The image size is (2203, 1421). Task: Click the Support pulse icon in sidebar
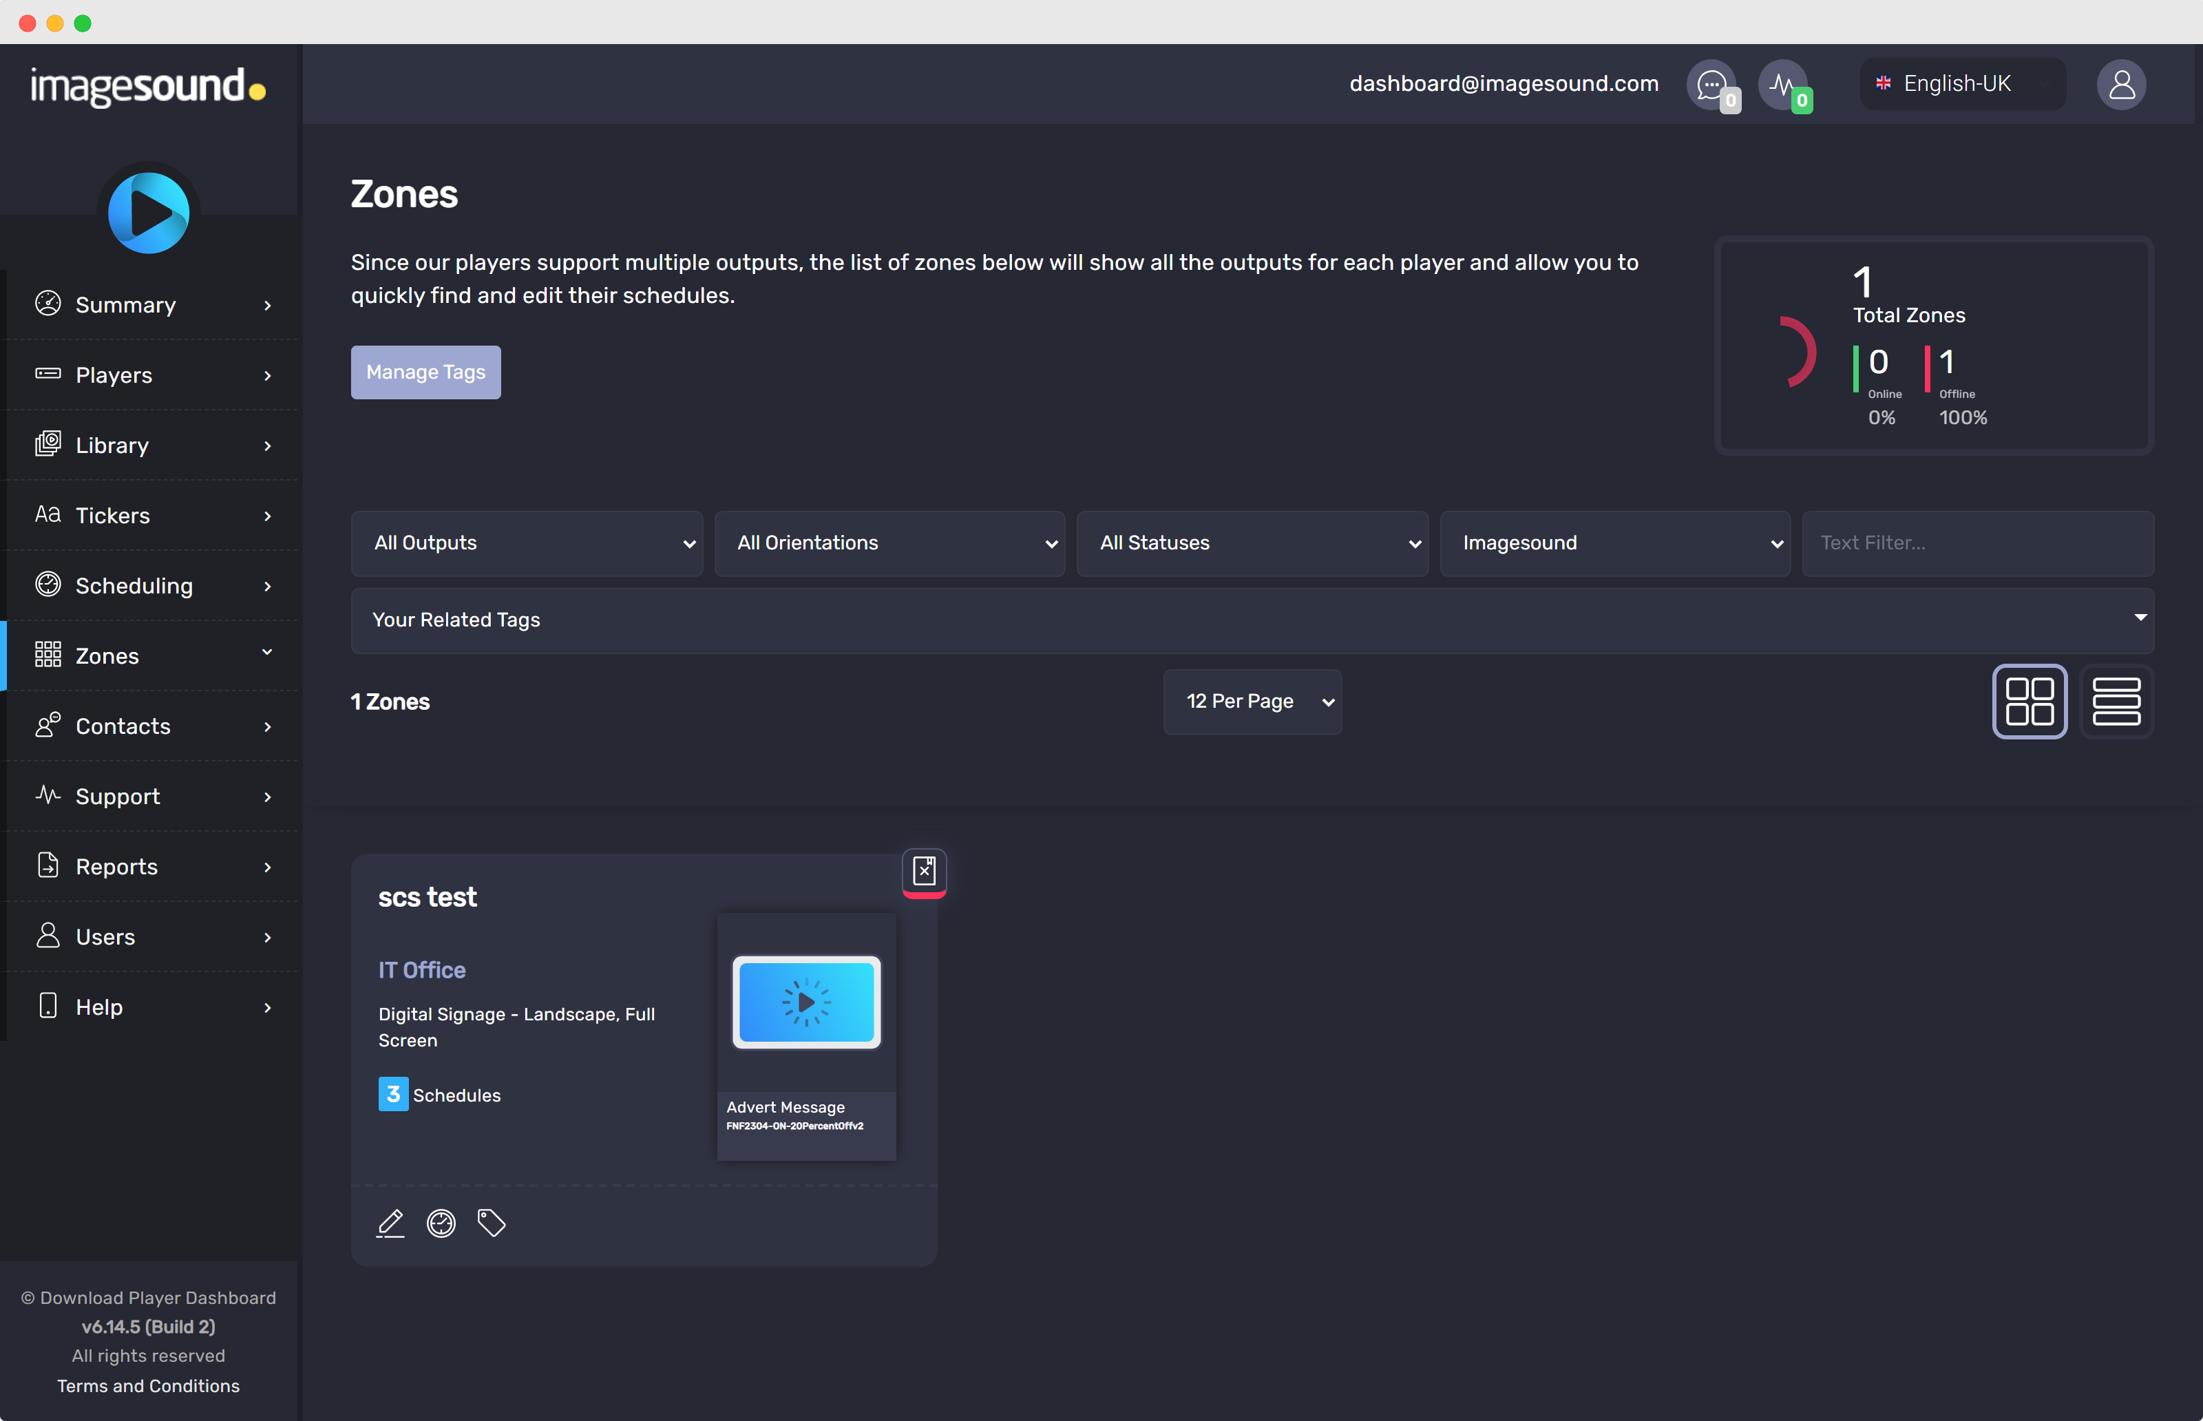pos(48,794)
